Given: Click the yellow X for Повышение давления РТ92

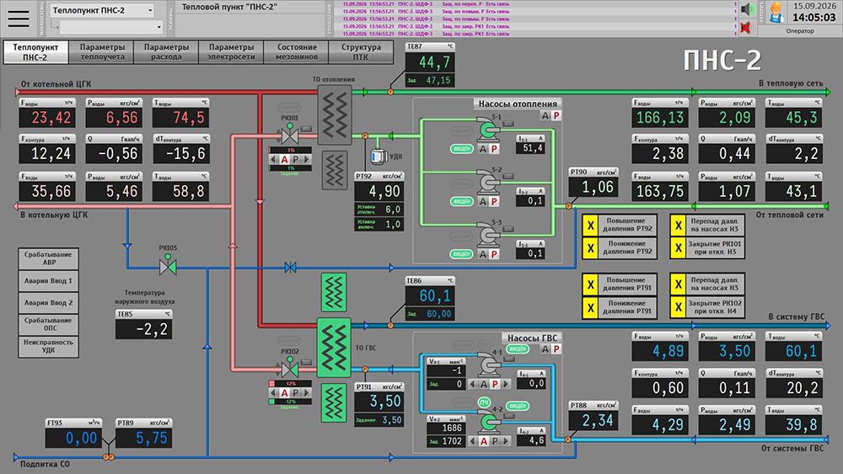Looking at the screenshot, I should point(590,226).
